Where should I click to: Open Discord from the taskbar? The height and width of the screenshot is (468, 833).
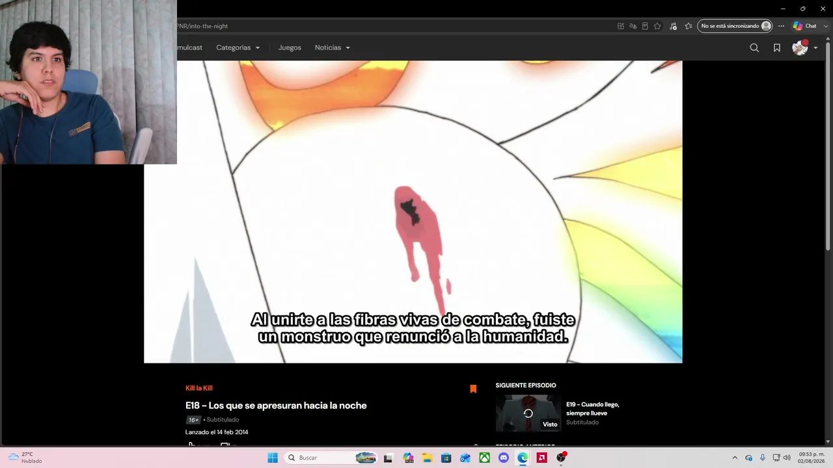coord(503,458)
